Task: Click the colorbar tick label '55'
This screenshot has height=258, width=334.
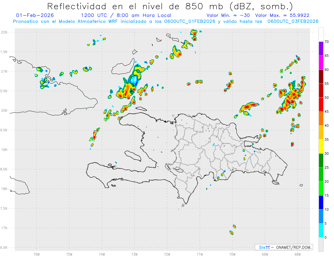Action: [x=326, y=83]
